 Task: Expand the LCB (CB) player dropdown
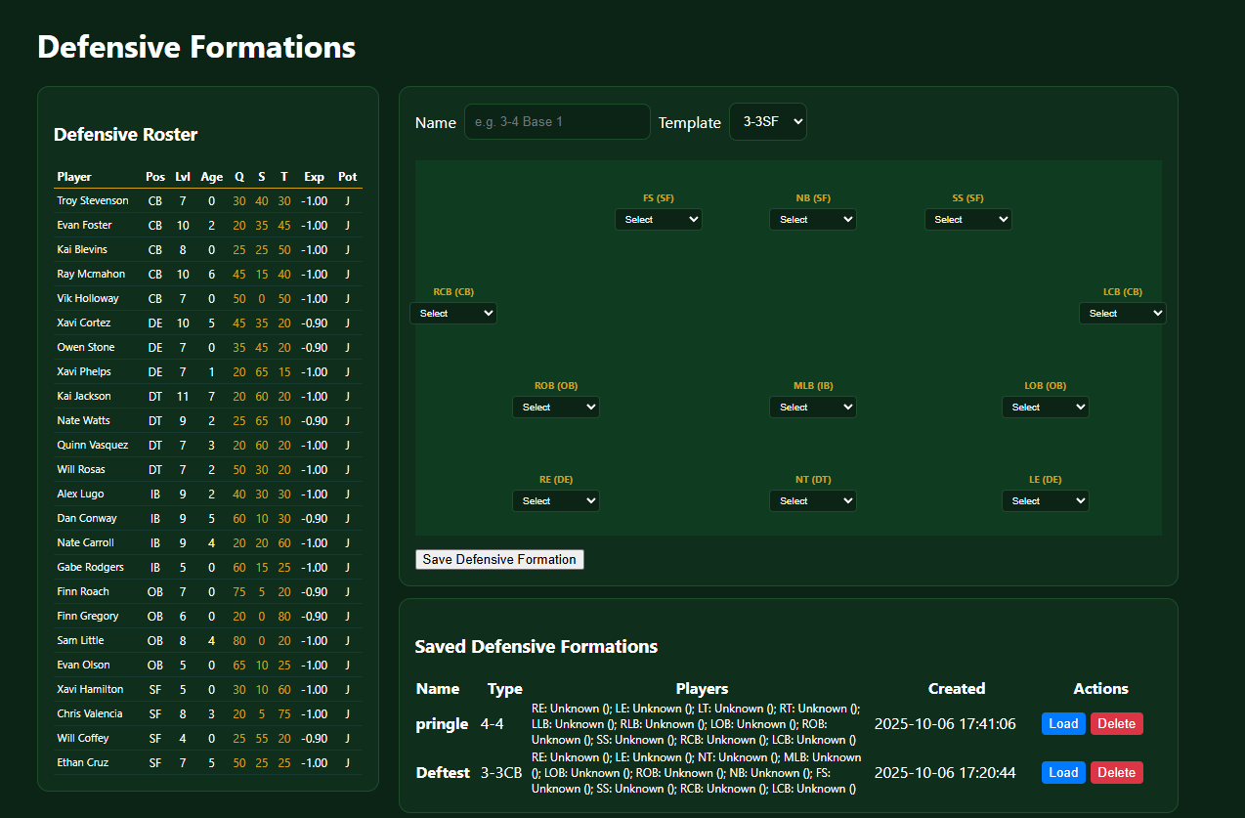[1122, 314]
